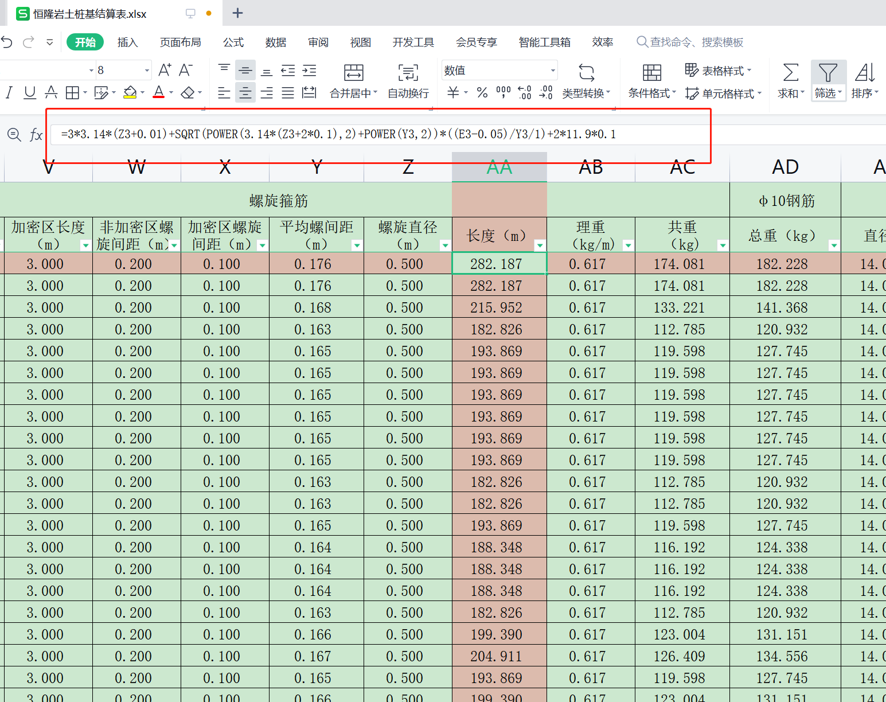Image resolution: width=886 pixels, height=702 pixels.
Task: Align text right horizontally
Action: coord(267,92)
